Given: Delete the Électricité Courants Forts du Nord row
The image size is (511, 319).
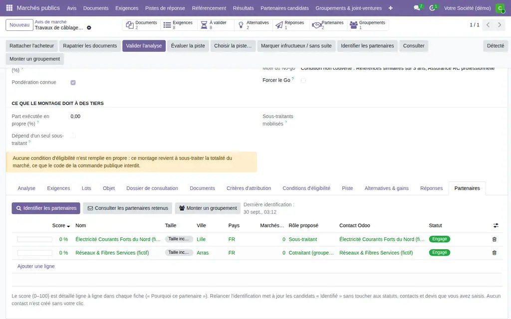Looking at the screenshot, I should pyautogui.click(x=494, y=239).
